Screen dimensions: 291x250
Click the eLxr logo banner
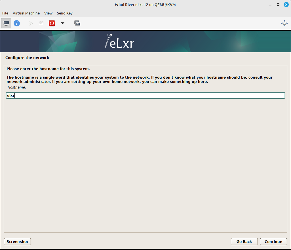pos(119,42)
